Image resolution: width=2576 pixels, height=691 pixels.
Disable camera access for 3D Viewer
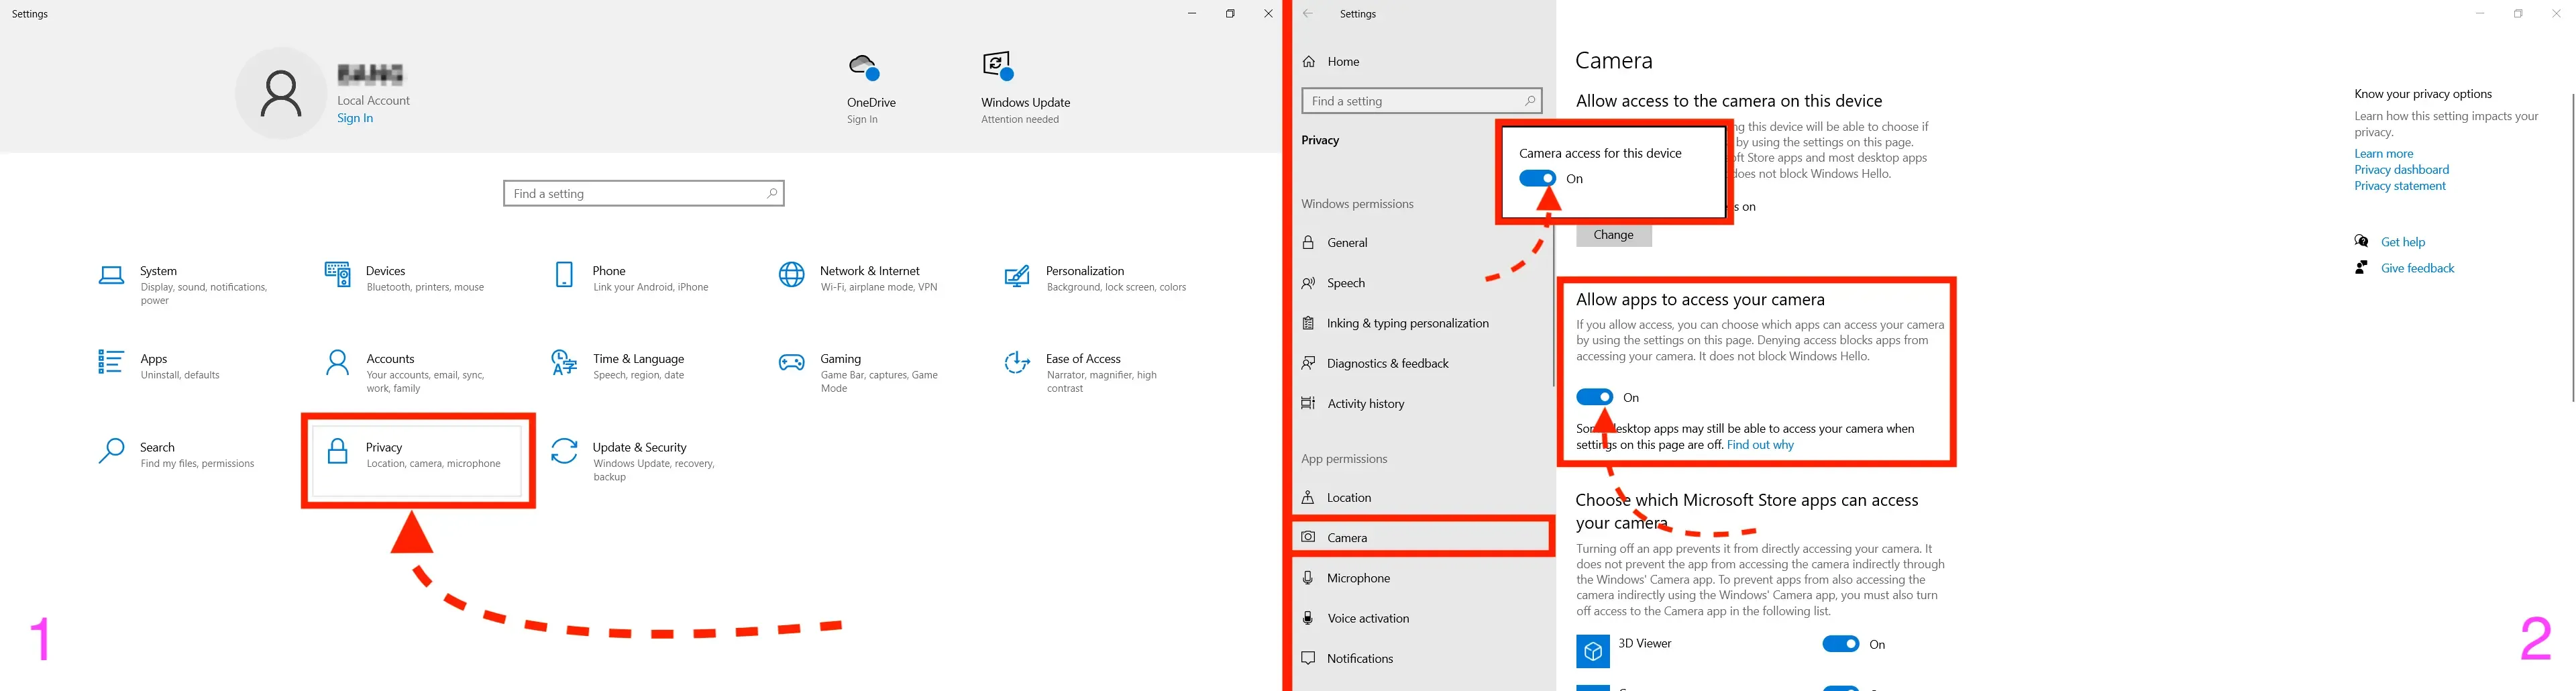click(x=1839, y=644)
